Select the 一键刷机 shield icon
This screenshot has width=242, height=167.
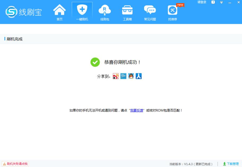pos(82,10)
